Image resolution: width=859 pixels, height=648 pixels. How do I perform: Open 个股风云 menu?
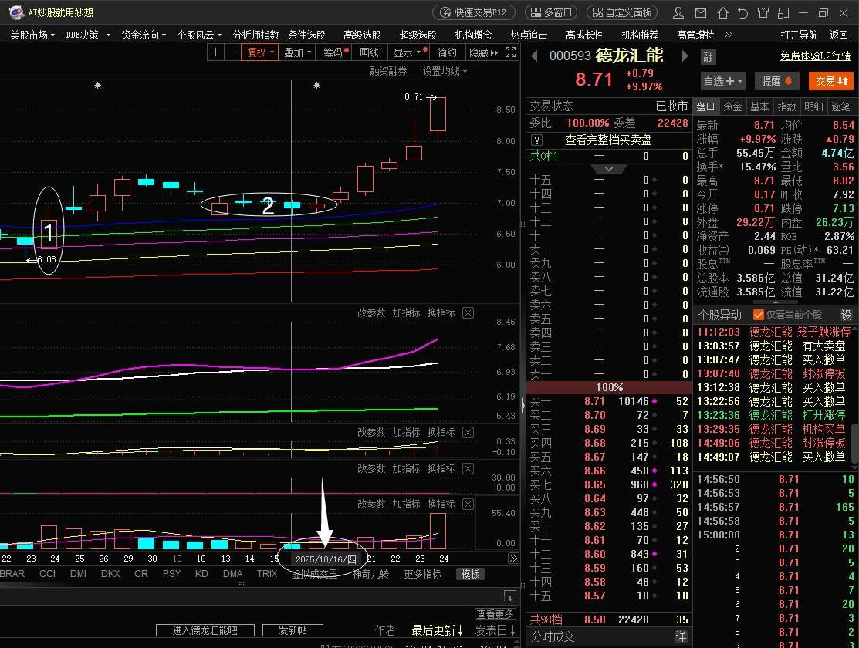(199, 35)
